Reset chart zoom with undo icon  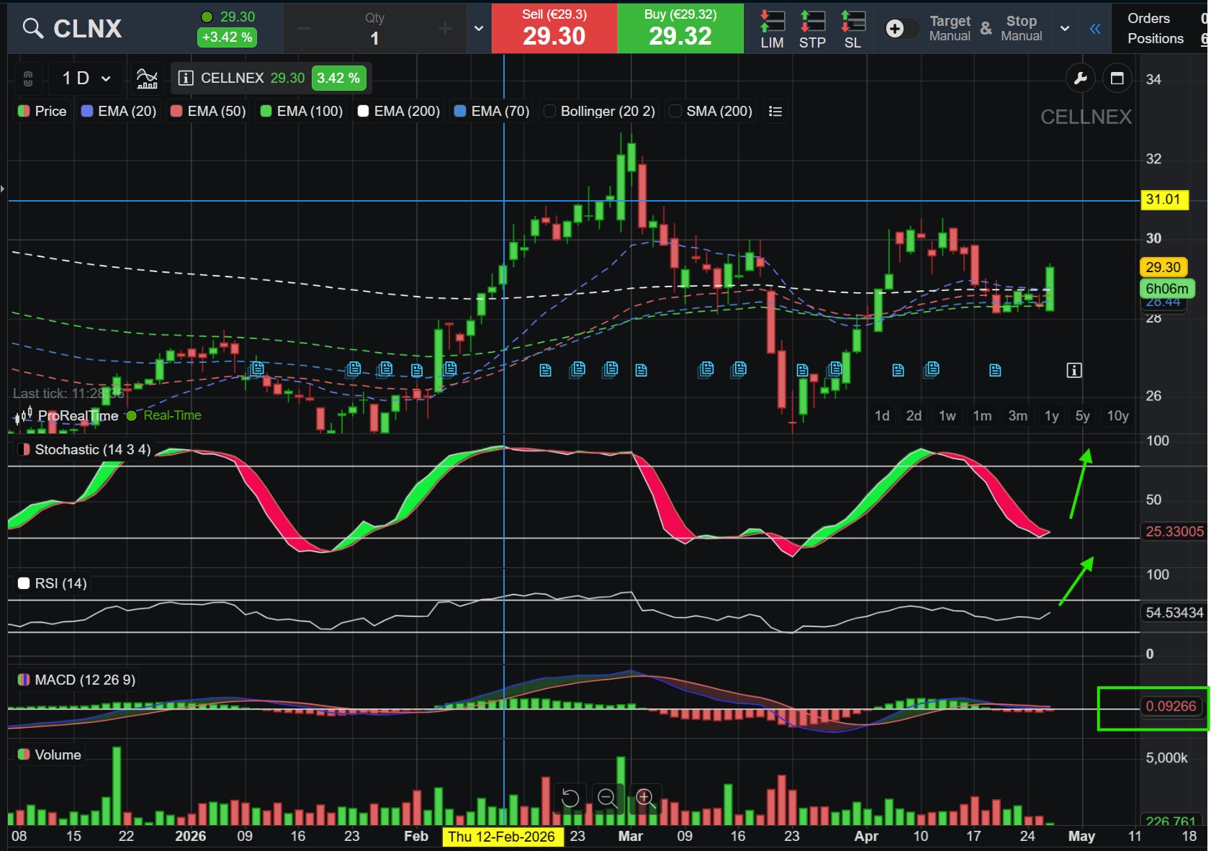pos(570,798)
